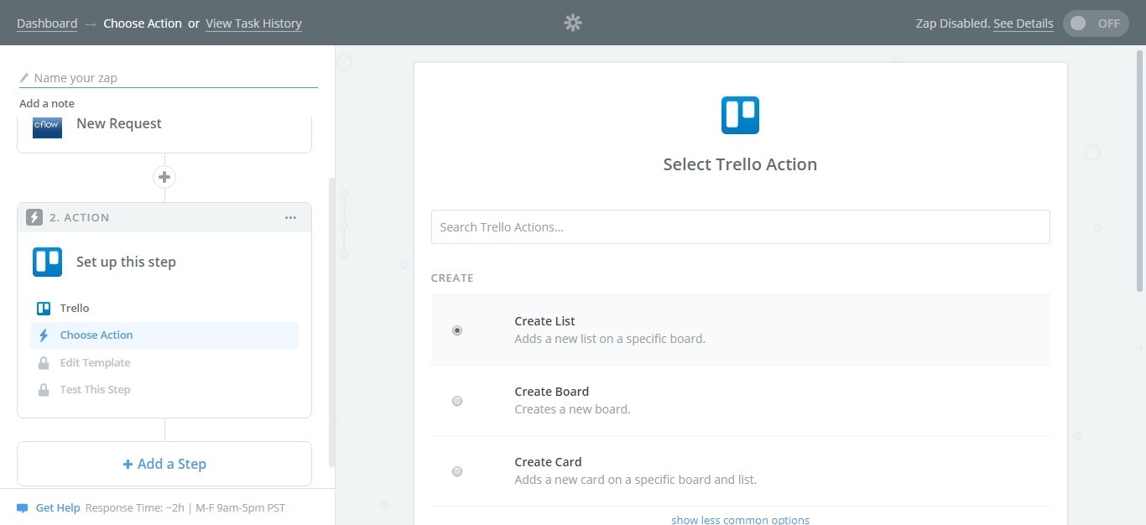Click the Set up this step heading
The width and height of the screenshot is (1146, 525).
tap(126, 262)
